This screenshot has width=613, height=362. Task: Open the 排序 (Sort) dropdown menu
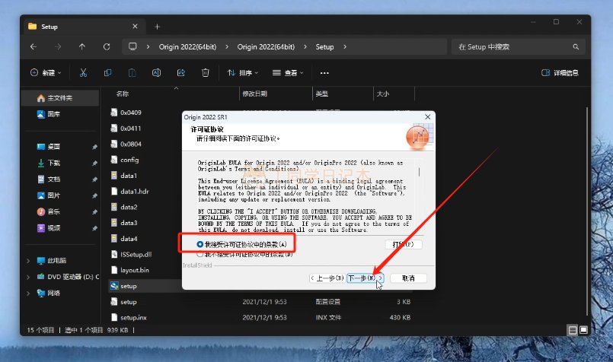pyautogui.click(x=243, y=73)
